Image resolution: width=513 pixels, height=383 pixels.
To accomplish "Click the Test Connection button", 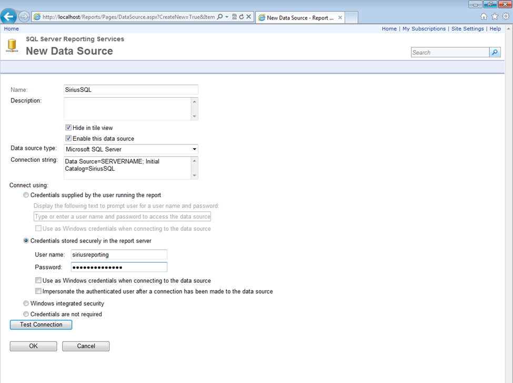I will (41, 325).
